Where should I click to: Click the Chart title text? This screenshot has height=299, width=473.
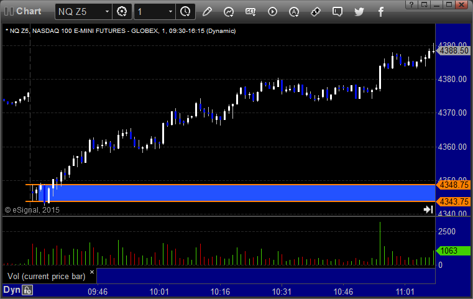[x=29, y=11]
